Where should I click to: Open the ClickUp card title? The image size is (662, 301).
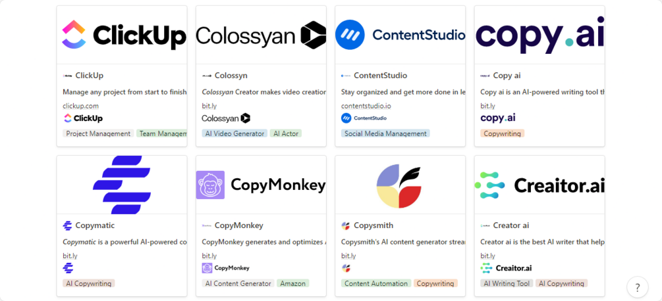click(89, 76)
